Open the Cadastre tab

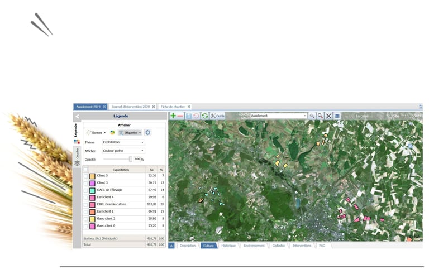click(x=279, y=246)
